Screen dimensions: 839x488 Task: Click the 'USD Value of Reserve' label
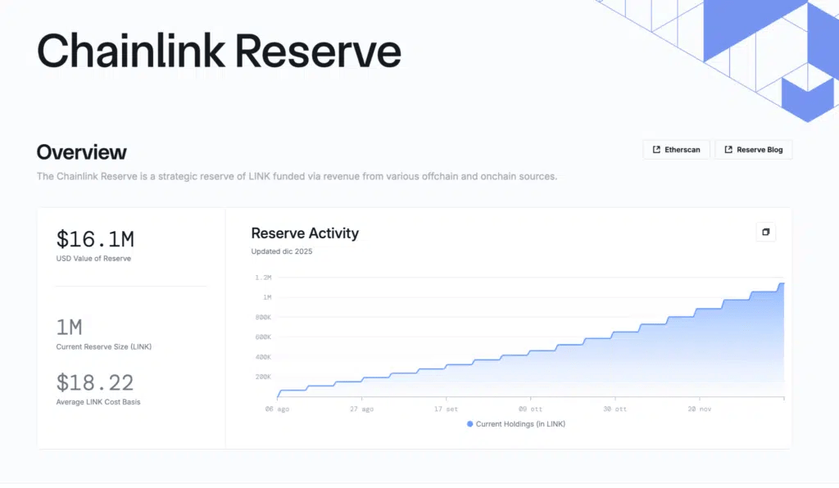[93, 258]
